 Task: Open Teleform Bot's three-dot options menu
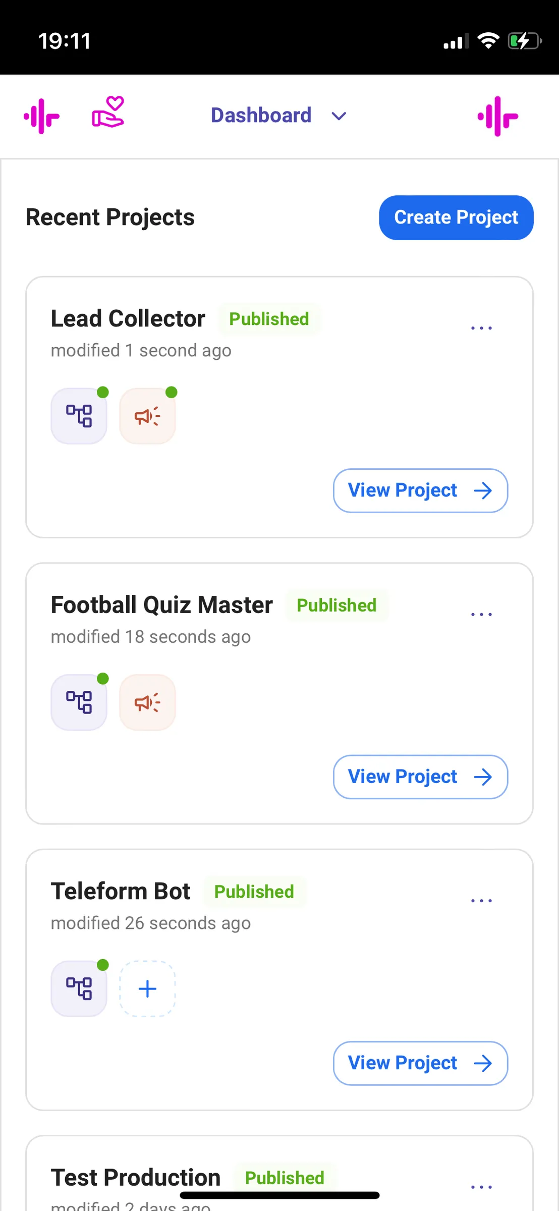[x=481, y=901]
